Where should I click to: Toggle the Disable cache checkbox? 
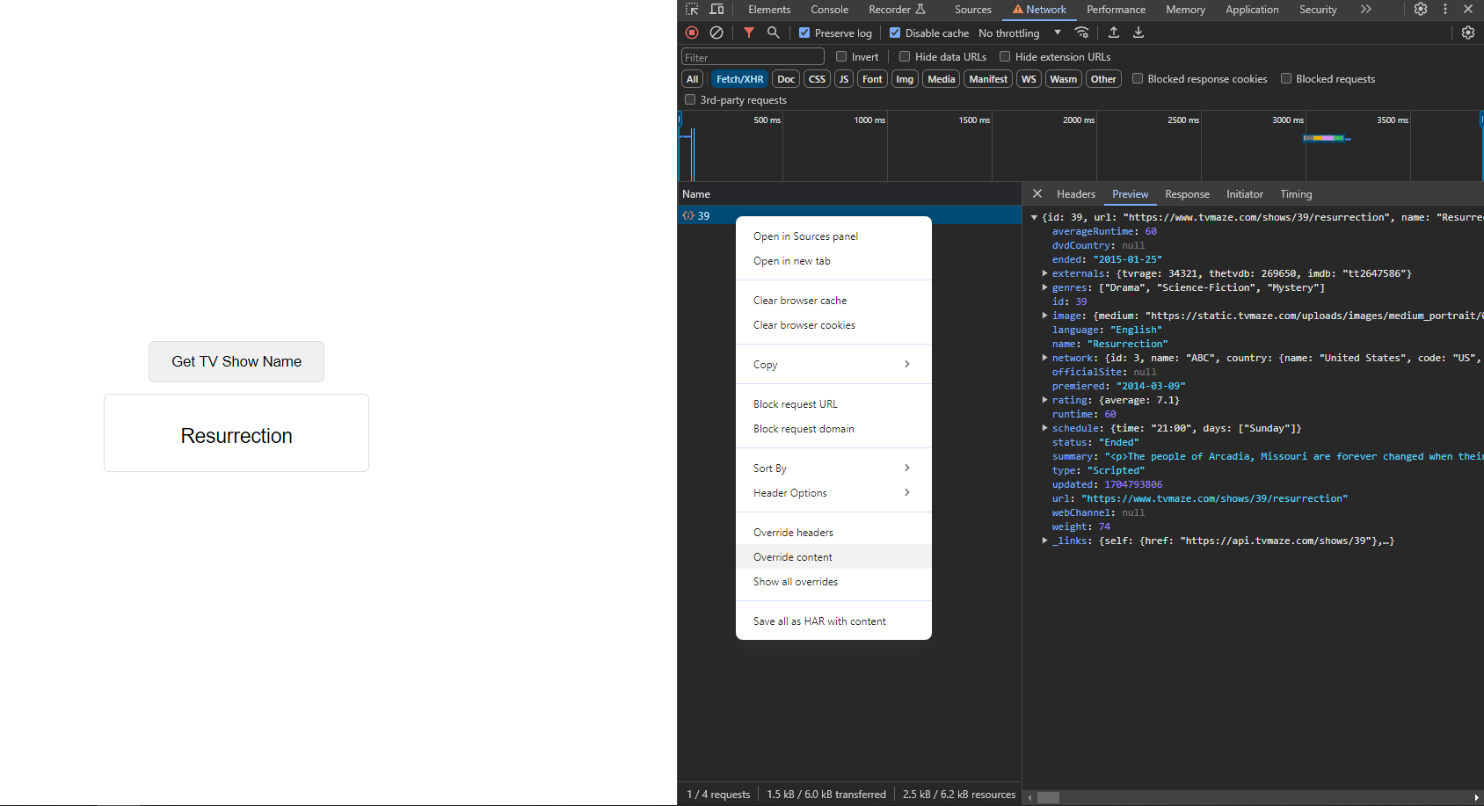point(895,33)
